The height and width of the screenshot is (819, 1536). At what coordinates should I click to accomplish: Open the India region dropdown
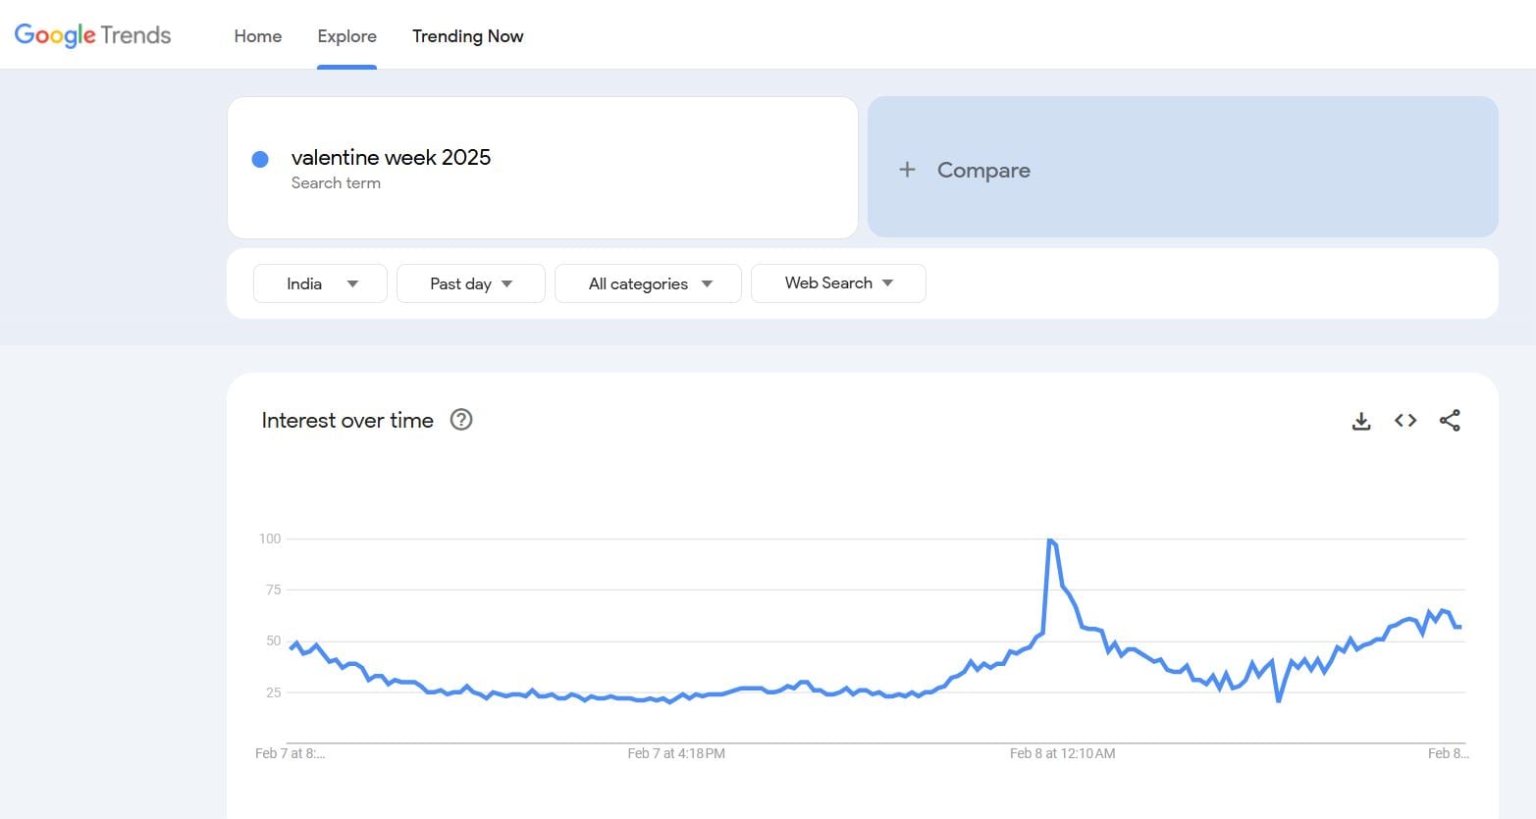320,283
